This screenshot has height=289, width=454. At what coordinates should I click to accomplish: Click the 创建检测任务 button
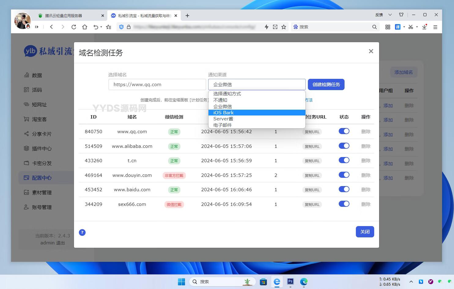(x=326, y=85)
